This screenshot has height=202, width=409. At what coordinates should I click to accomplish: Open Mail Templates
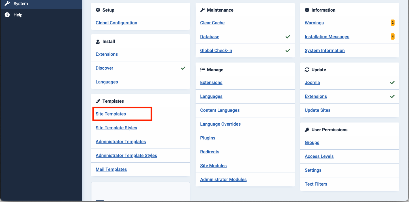click(111, 169)
